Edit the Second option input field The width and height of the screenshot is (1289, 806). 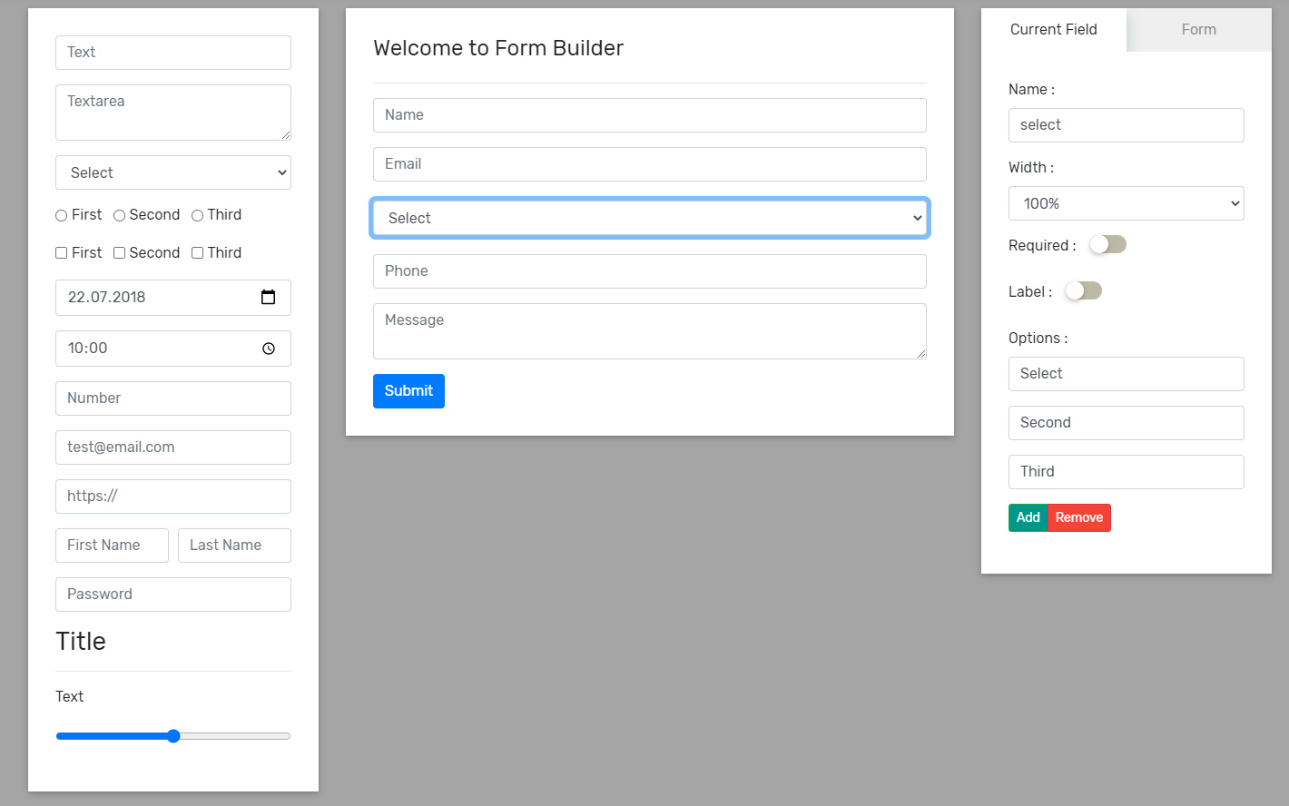click(1126, 423)
